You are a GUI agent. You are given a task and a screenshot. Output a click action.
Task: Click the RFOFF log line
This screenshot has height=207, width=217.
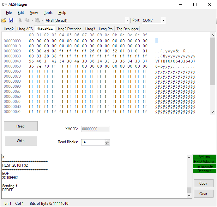pos(8,190)
